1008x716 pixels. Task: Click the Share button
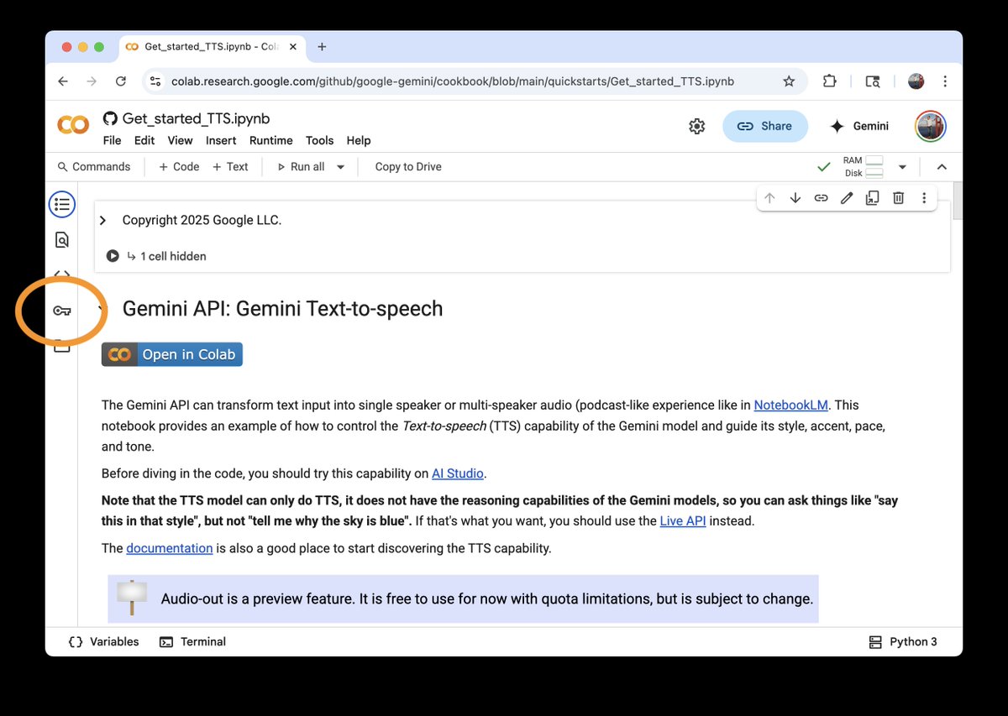coord(764,126)
